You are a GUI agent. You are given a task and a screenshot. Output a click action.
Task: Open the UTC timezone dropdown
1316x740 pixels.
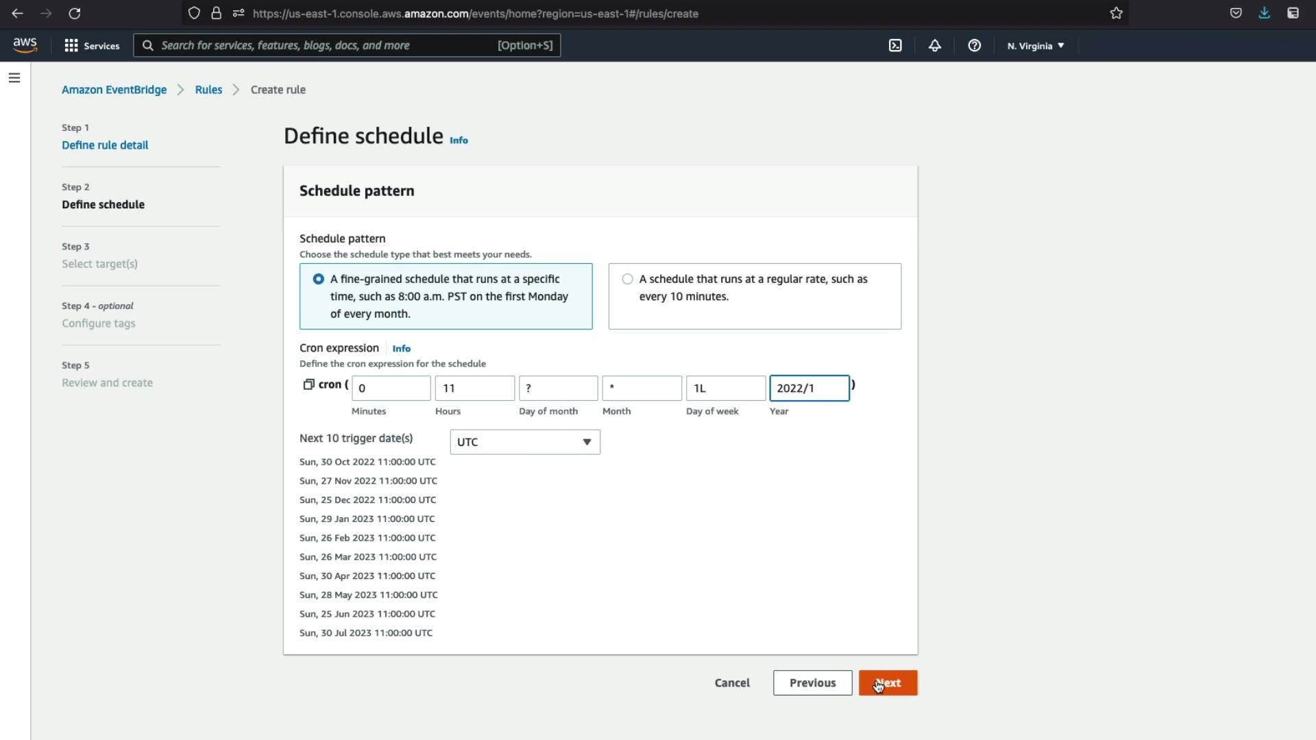525,442
